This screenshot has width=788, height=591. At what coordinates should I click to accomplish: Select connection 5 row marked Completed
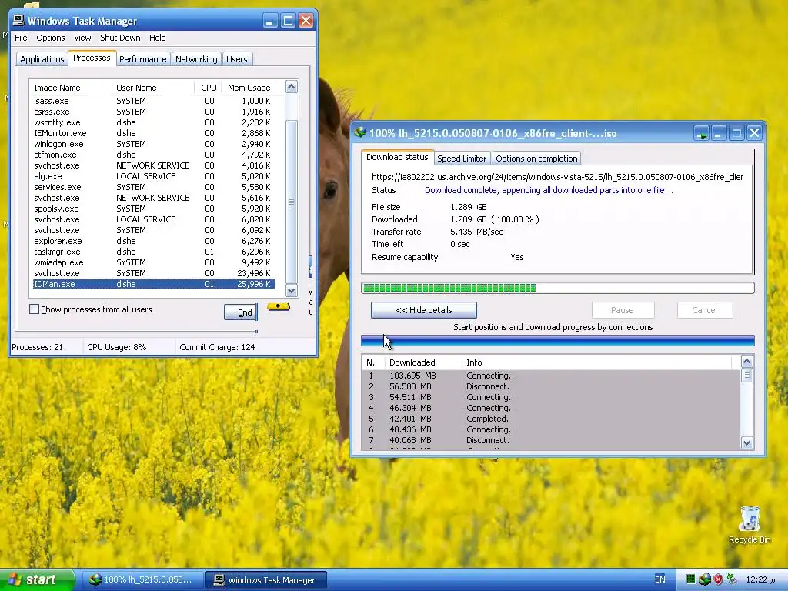tap(551, 419)
